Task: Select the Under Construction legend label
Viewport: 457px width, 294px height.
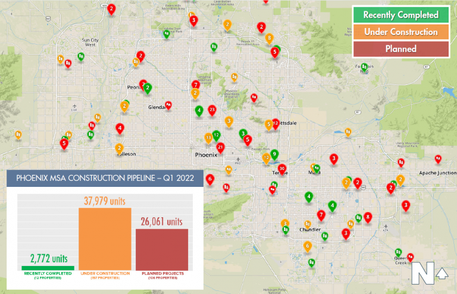Action: 400,32
